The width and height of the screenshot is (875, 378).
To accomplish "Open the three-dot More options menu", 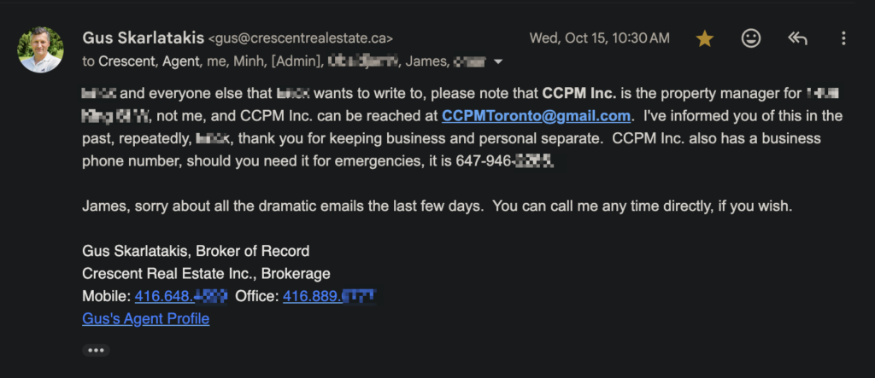I will [x=843, y=38].
